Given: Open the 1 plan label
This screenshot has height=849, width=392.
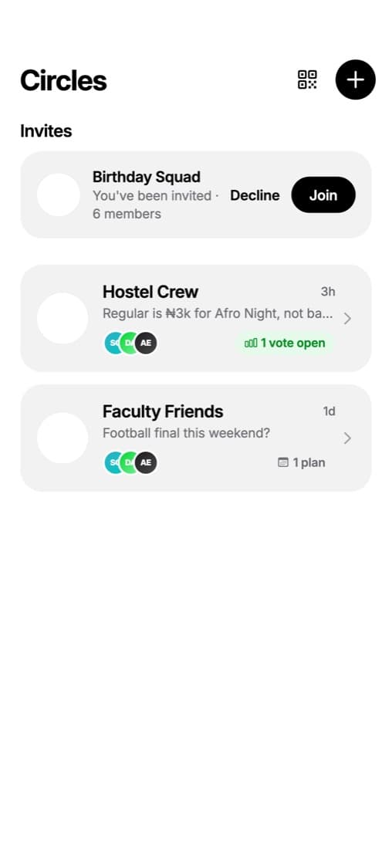Looking at the screenshot, I should (x=302, y=462).
